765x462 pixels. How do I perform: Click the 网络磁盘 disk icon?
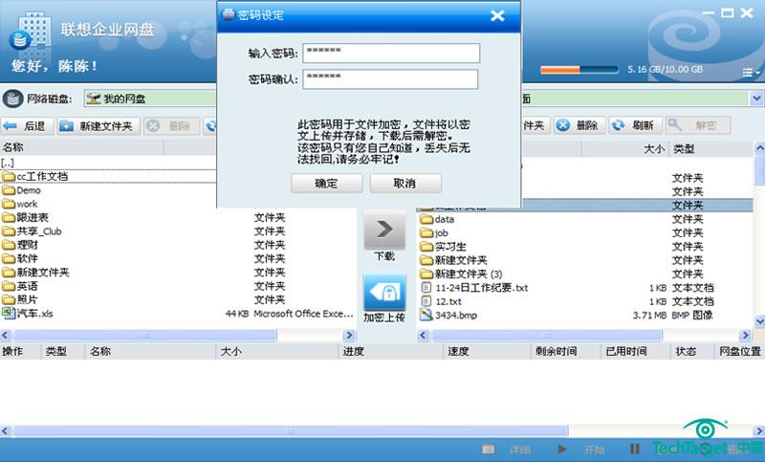click(12, 99)
